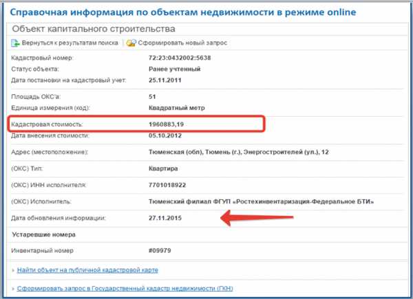
Task: Click label 'Дата обновления информации:'
Action: [59, 218]
